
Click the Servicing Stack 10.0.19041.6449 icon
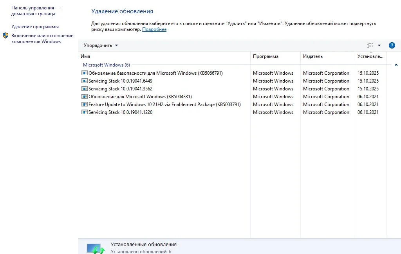[84, 81]
